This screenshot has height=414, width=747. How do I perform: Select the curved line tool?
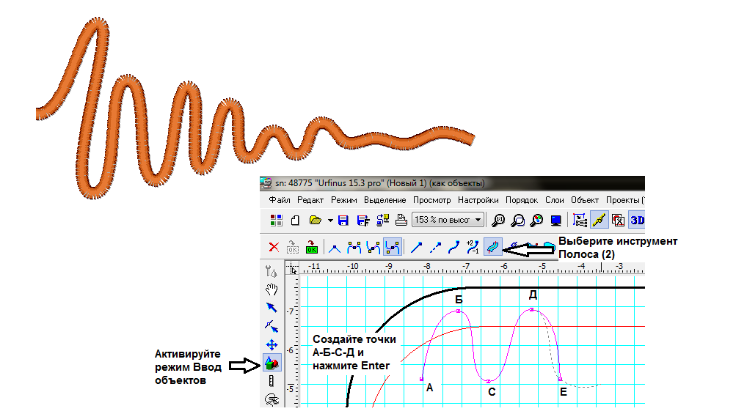pyautogui.click(x=454, y=248)
